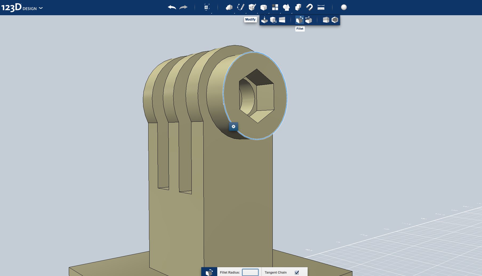The height and width of the screenshot is (276, 482).
Task: Select the Measure ruler tool
Action: tap(321, 7)
